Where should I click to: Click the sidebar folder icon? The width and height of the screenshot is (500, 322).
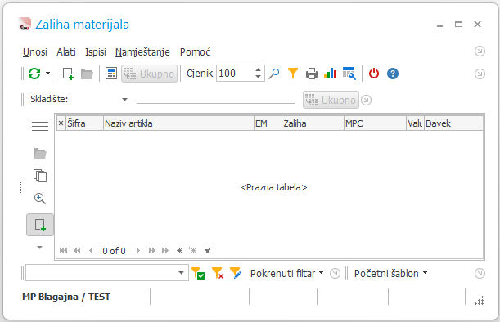(x=40, y=153)
